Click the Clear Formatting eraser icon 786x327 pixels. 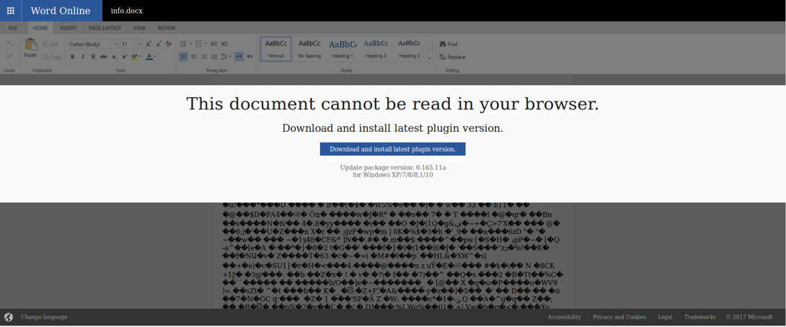coord(169,44)
